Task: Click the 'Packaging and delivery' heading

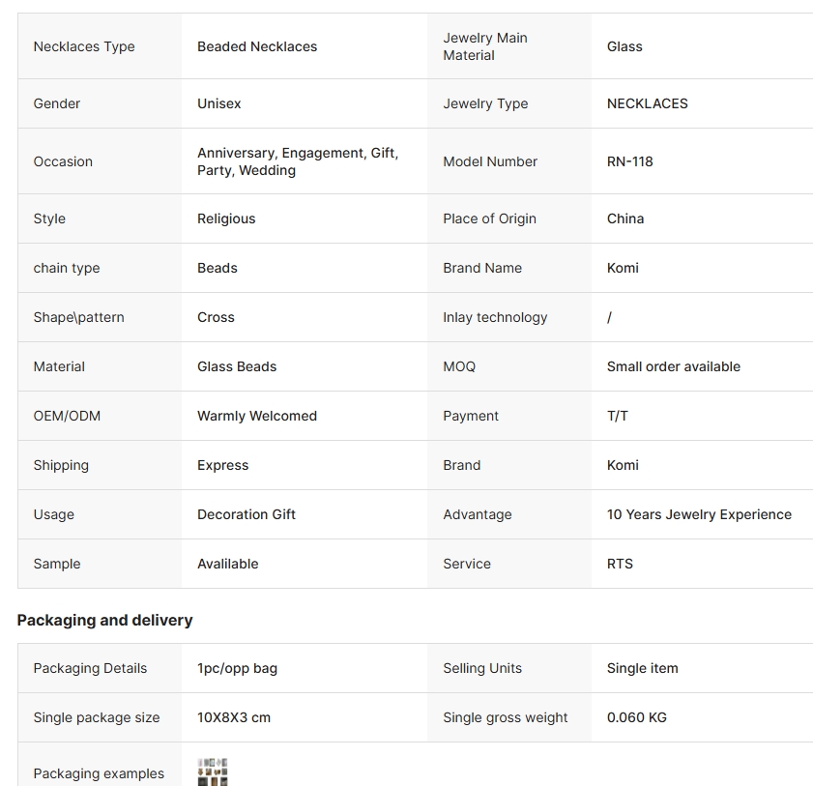Action: point(104,620)
